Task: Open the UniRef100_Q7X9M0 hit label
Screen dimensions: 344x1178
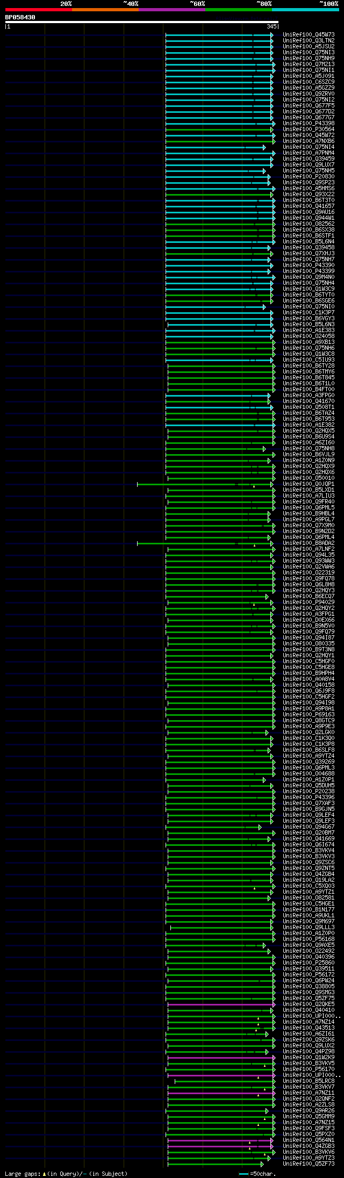Action: (309, 526)
